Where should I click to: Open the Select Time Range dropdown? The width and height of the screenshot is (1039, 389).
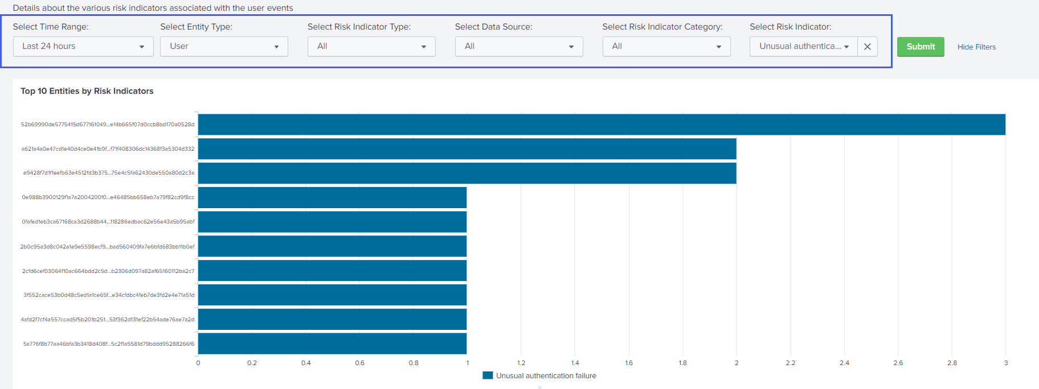[x=83, y=47]
